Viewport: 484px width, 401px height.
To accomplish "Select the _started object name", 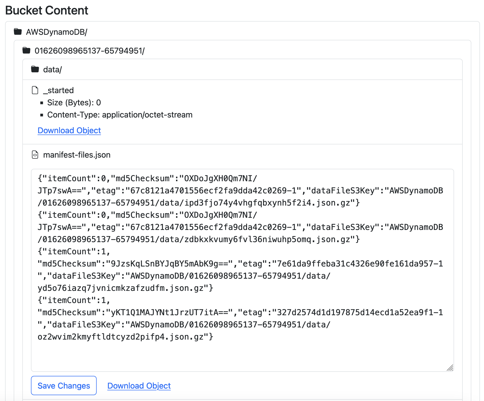I will tap(58, 90).
